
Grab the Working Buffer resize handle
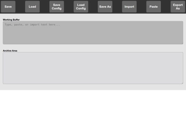pos(182,43)
